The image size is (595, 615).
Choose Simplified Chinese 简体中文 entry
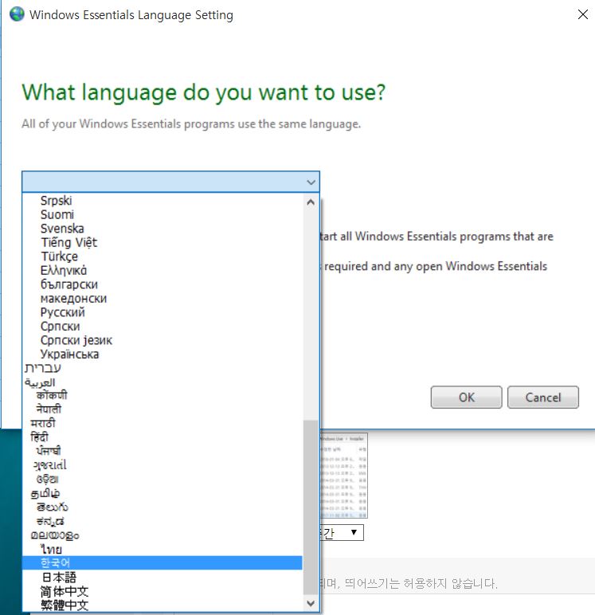(x=162, y=591)
